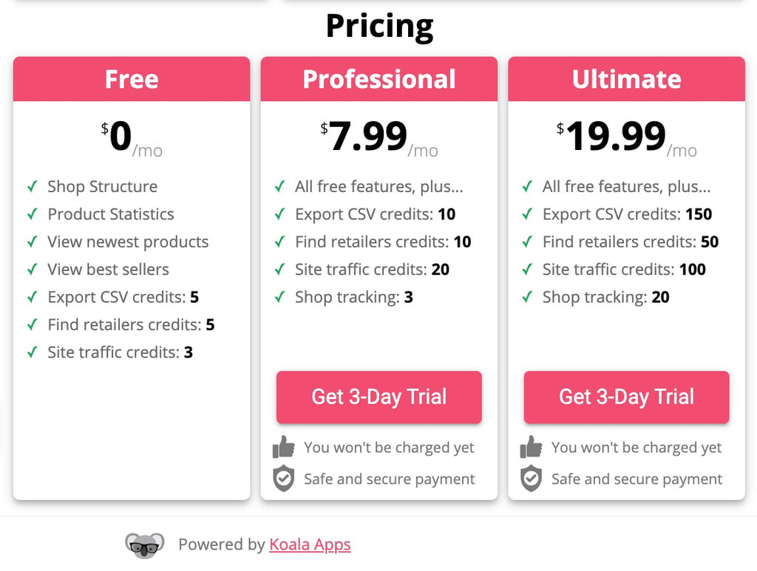Click thumbs-up icon under Professional plan
This screenshot has height=571, width=757.
(283, 447)
